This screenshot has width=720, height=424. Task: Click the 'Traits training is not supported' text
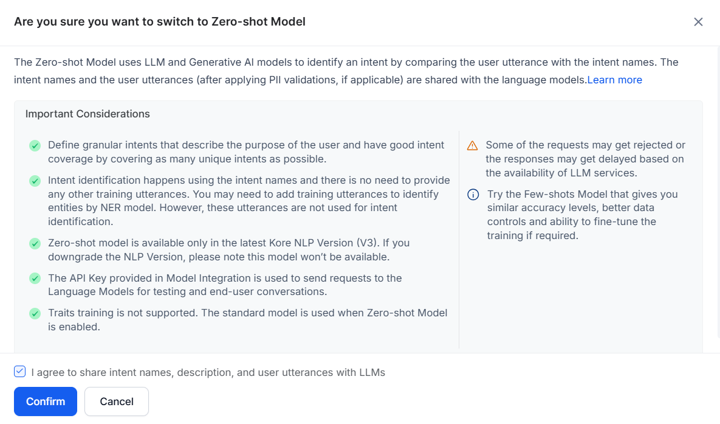(247, 319)
